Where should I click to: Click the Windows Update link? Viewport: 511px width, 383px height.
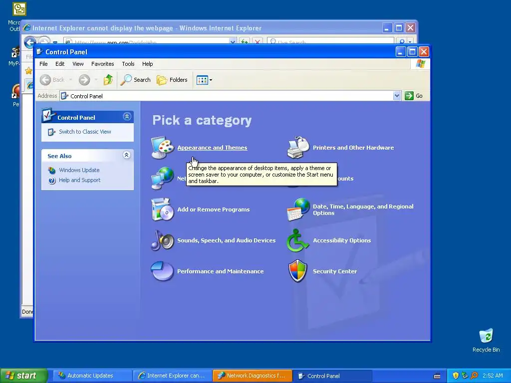(79, 170)
